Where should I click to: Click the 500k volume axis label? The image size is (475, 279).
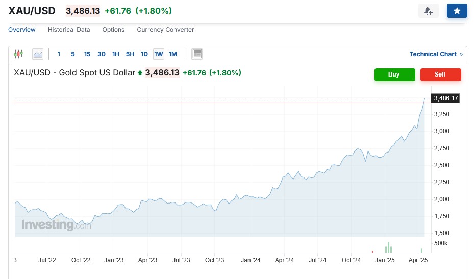pos(441,243)
